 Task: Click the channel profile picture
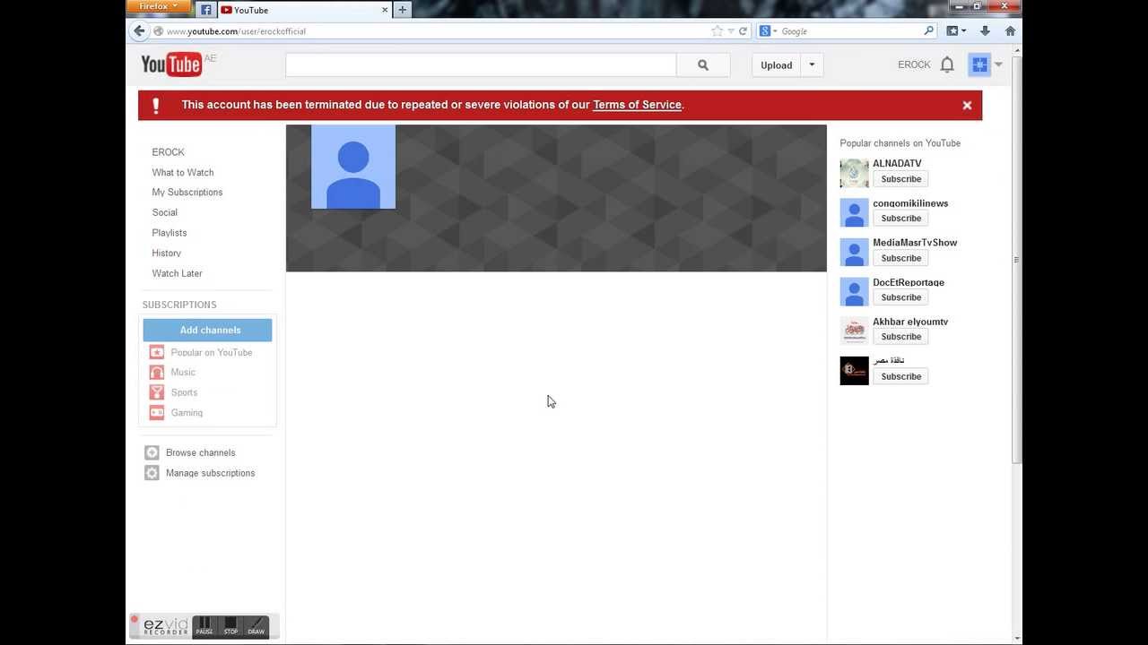(353, 167)
